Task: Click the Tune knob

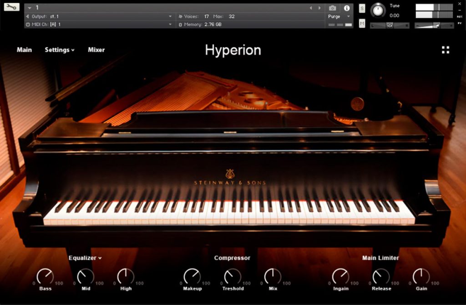Action: coord(378,11)
